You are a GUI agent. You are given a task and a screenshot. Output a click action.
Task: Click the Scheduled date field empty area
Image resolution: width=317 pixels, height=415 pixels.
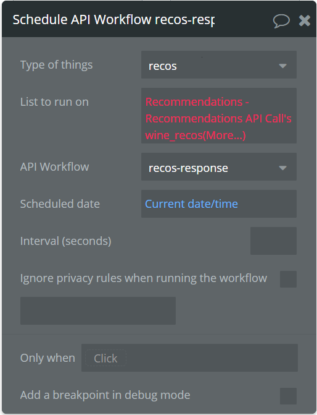pyautogui.click(x=266, y=204)
